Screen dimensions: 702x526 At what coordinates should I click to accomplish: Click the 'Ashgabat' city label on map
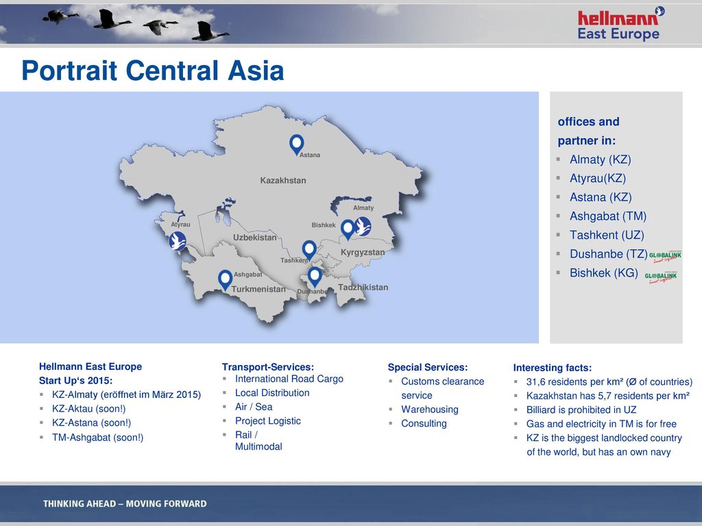248,274
